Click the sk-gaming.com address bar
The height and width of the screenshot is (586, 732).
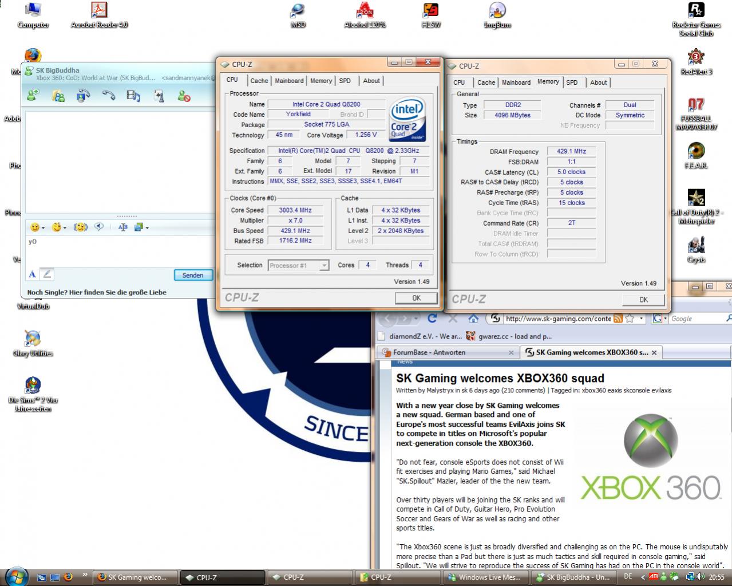click(x=558, y=318)
